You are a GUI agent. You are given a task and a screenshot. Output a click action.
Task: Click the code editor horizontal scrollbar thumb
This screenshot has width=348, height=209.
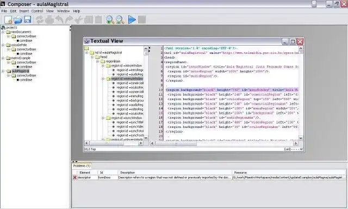(x=176, y=144)
